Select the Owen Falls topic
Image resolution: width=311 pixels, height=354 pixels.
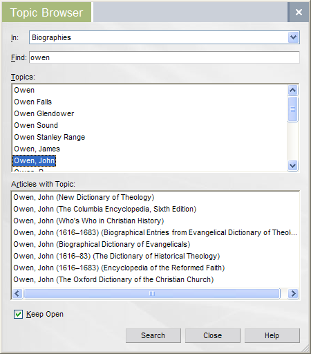point(32,102)
